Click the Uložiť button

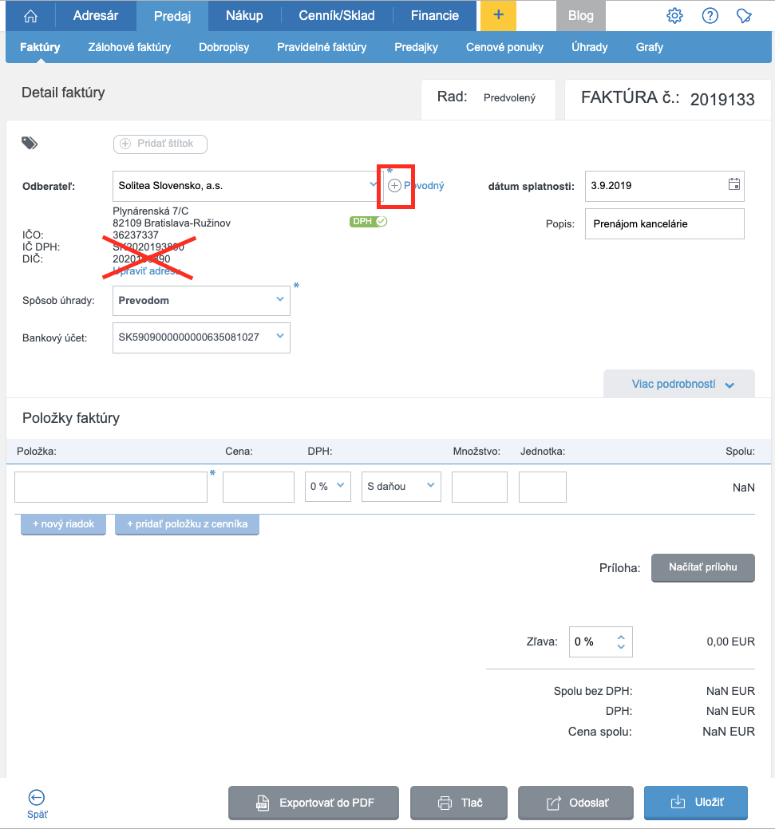coord(695,803)
